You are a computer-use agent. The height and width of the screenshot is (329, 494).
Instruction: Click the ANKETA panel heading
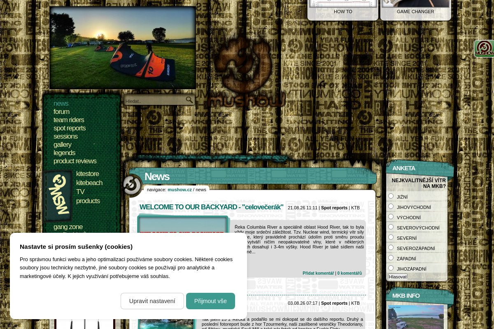[x=404, y=168]
